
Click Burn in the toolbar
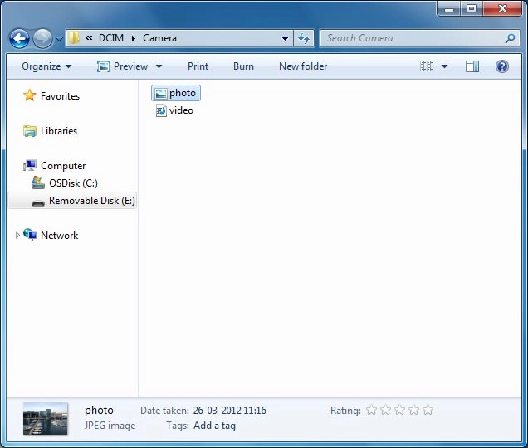point(243,66)
